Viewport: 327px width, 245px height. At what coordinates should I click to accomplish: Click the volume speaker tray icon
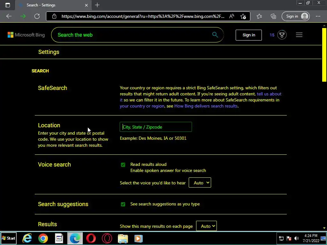(296, 238)
